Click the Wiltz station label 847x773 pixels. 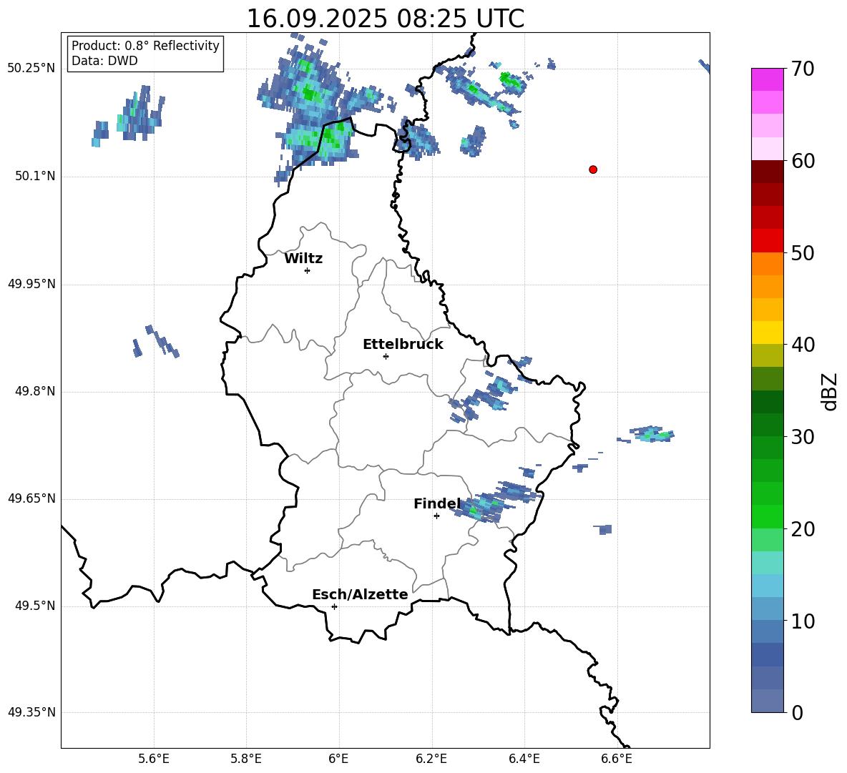pyautogui.click(x=303, y=259)
